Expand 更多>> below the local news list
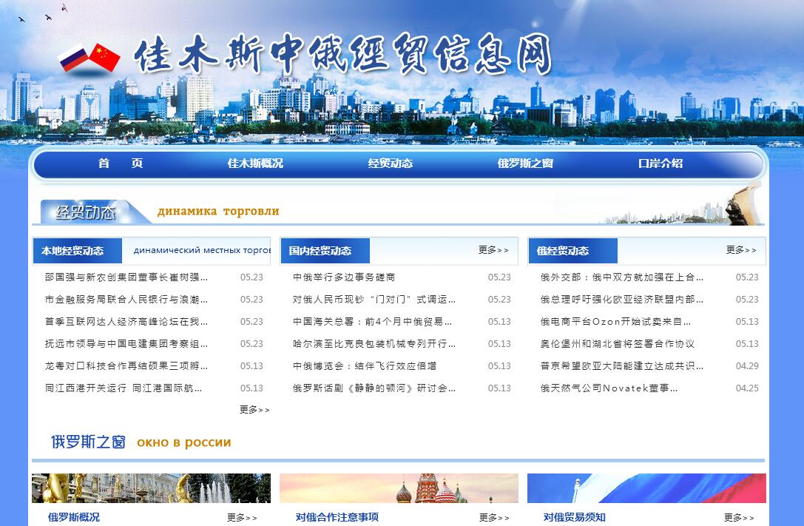This screenshot has width=804, height=526. pos(254,410)
